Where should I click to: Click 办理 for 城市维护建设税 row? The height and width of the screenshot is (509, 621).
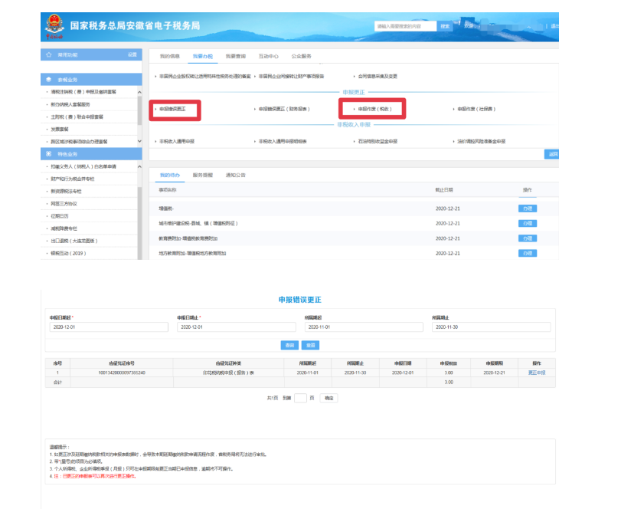click(528, 224)
